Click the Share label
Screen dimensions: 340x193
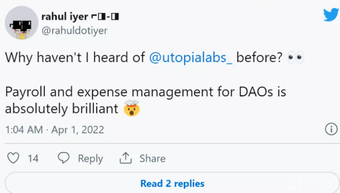[153, 158]
